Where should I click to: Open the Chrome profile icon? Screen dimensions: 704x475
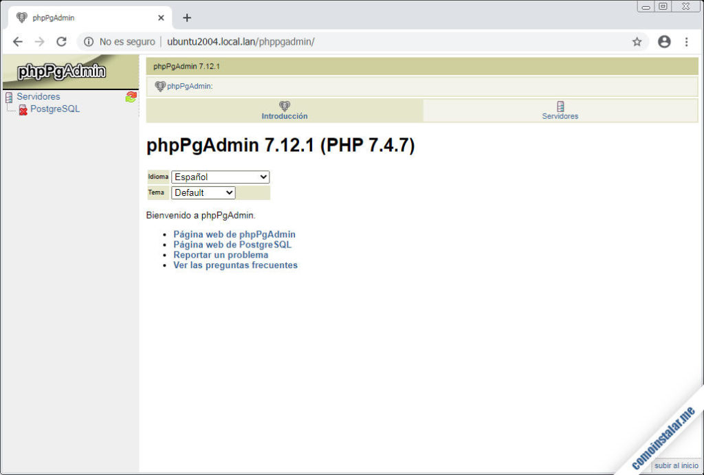coord(664,41)
